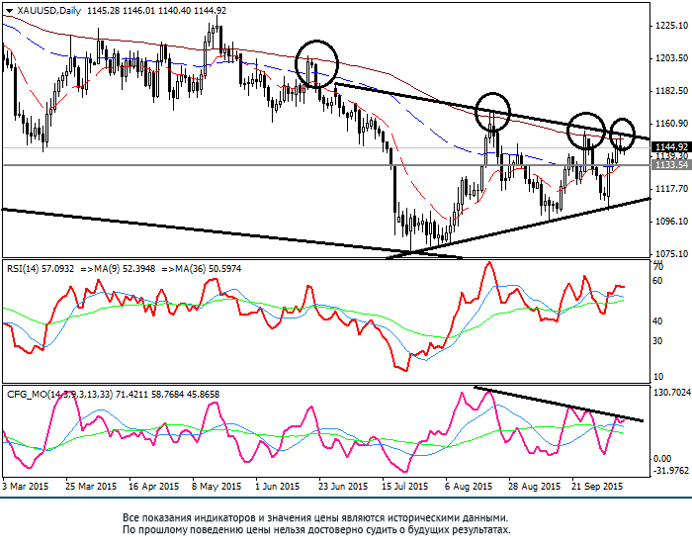The height and width of the screenshot is (546, 692).
Task: Click the 21 Sep 2015 date label
Action: tap(597, 487)
